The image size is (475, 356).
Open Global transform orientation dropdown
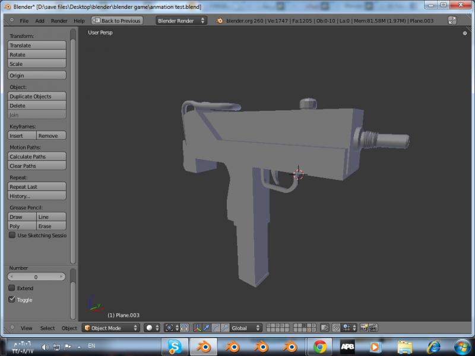point(245,328)
